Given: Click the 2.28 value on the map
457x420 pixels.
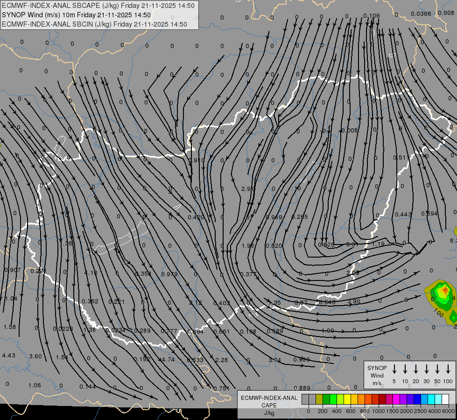Looking at the screenshot, I should pyautogui.click(x=222, y=360).
